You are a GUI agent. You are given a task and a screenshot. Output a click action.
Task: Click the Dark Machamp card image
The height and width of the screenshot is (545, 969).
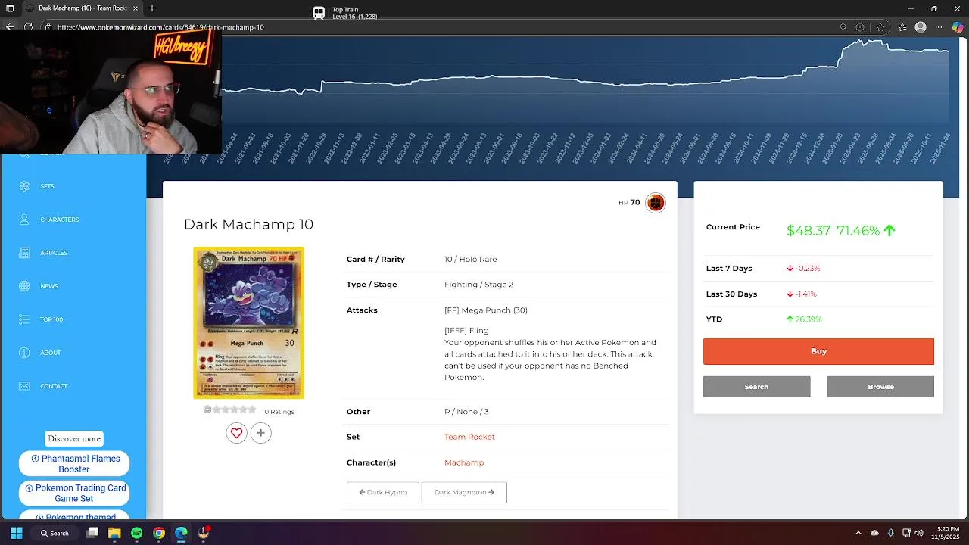[x=248, y=322]
